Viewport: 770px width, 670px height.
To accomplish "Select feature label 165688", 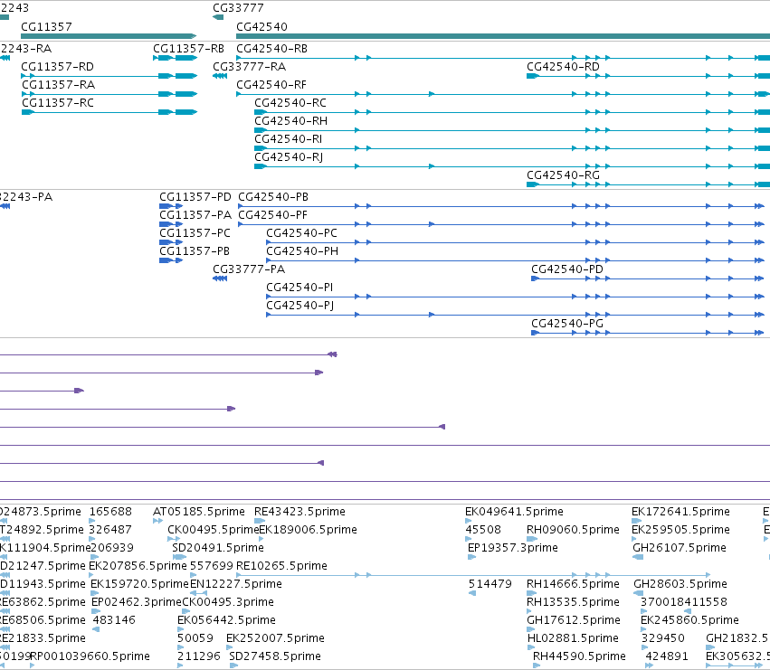I will pos(110,512).
